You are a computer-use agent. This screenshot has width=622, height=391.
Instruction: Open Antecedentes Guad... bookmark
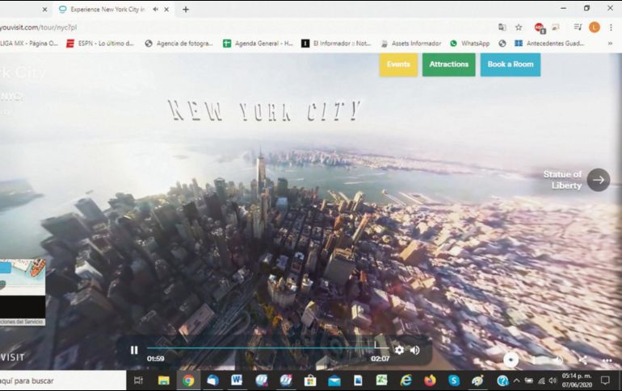pos(549,44)
